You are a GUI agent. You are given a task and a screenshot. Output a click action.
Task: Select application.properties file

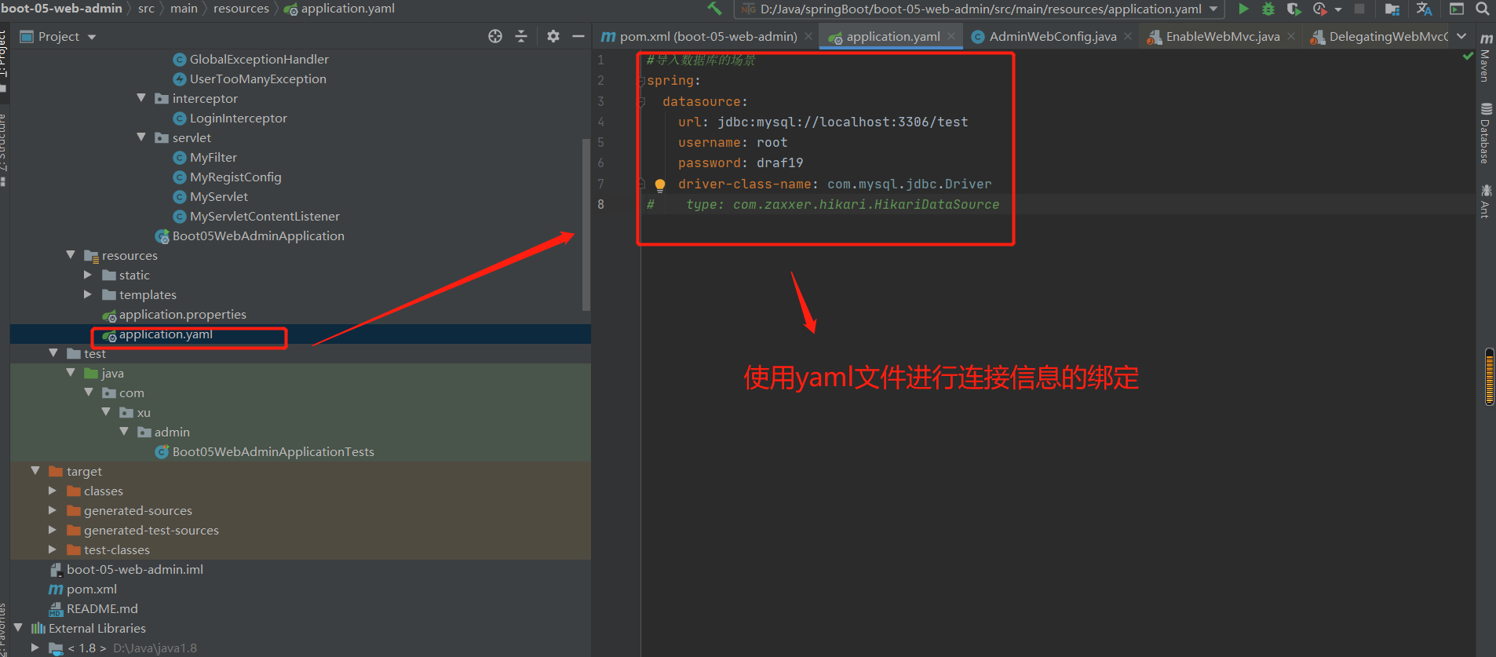click(x=182, y=314)
